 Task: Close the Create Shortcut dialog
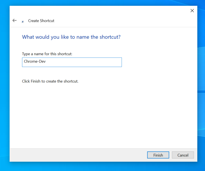tap(192, 11)
